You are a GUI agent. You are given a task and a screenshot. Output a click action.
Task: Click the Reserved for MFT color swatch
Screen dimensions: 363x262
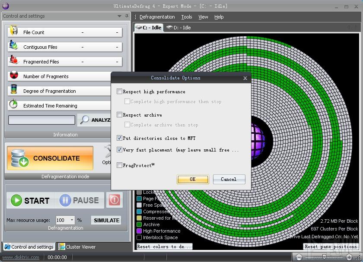pos(139,218)
